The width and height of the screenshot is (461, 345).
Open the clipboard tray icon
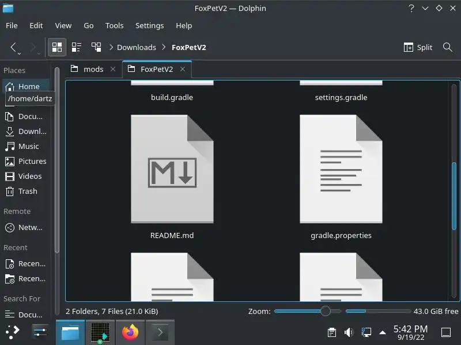[x=332, y=332]
